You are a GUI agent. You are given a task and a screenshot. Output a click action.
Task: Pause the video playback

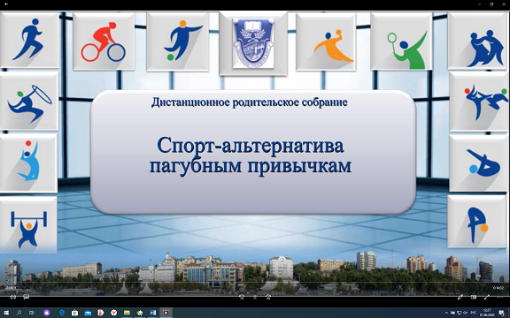(x=255, y=297)
